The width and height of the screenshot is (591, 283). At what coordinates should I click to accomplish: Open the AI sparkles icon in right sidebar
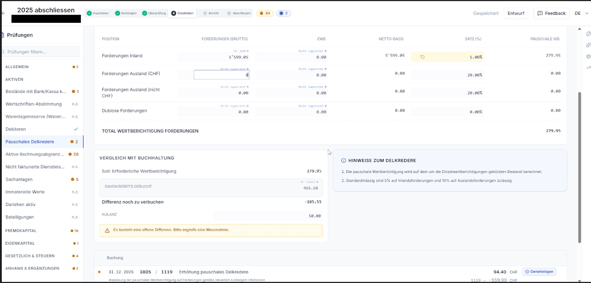pos(588,45)
